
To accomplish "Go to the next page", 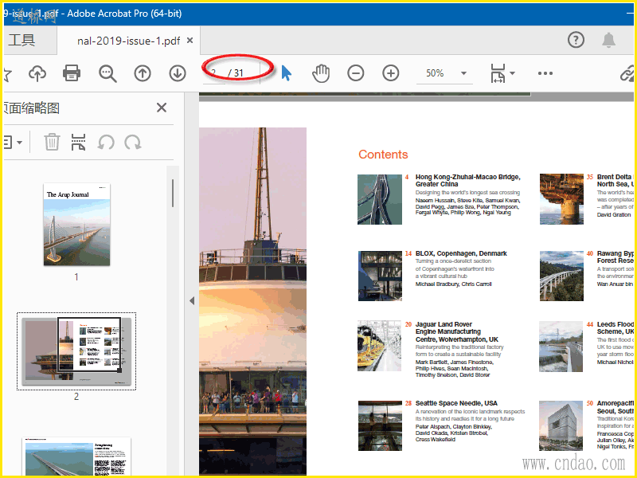I will point(178,73).
